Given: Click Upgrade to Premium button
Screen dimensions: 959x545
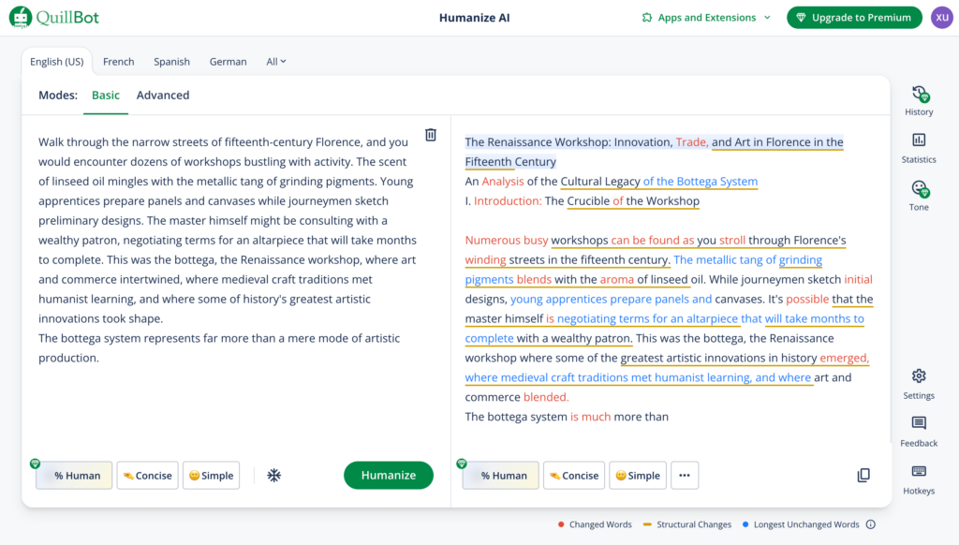Looking at the screenshot, I should (854, 18).
